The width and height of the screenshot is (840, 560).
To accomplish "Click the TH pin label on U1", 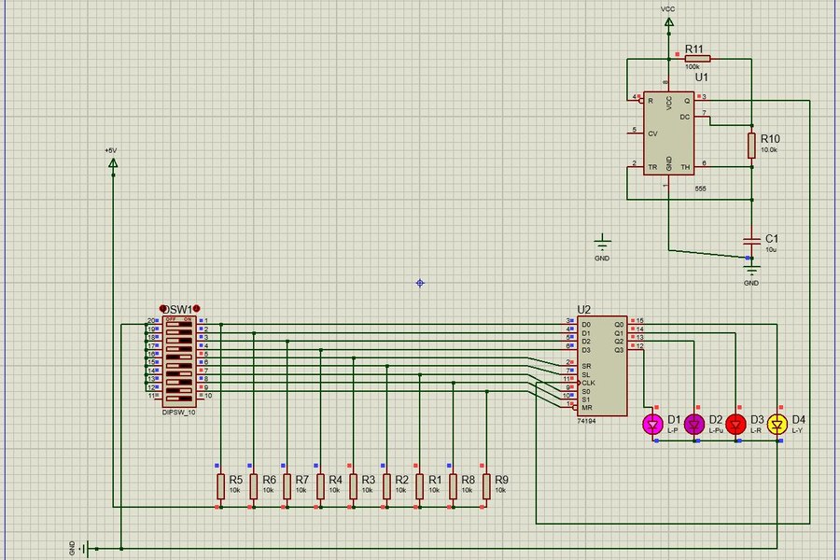I will [x=685, y=167].
